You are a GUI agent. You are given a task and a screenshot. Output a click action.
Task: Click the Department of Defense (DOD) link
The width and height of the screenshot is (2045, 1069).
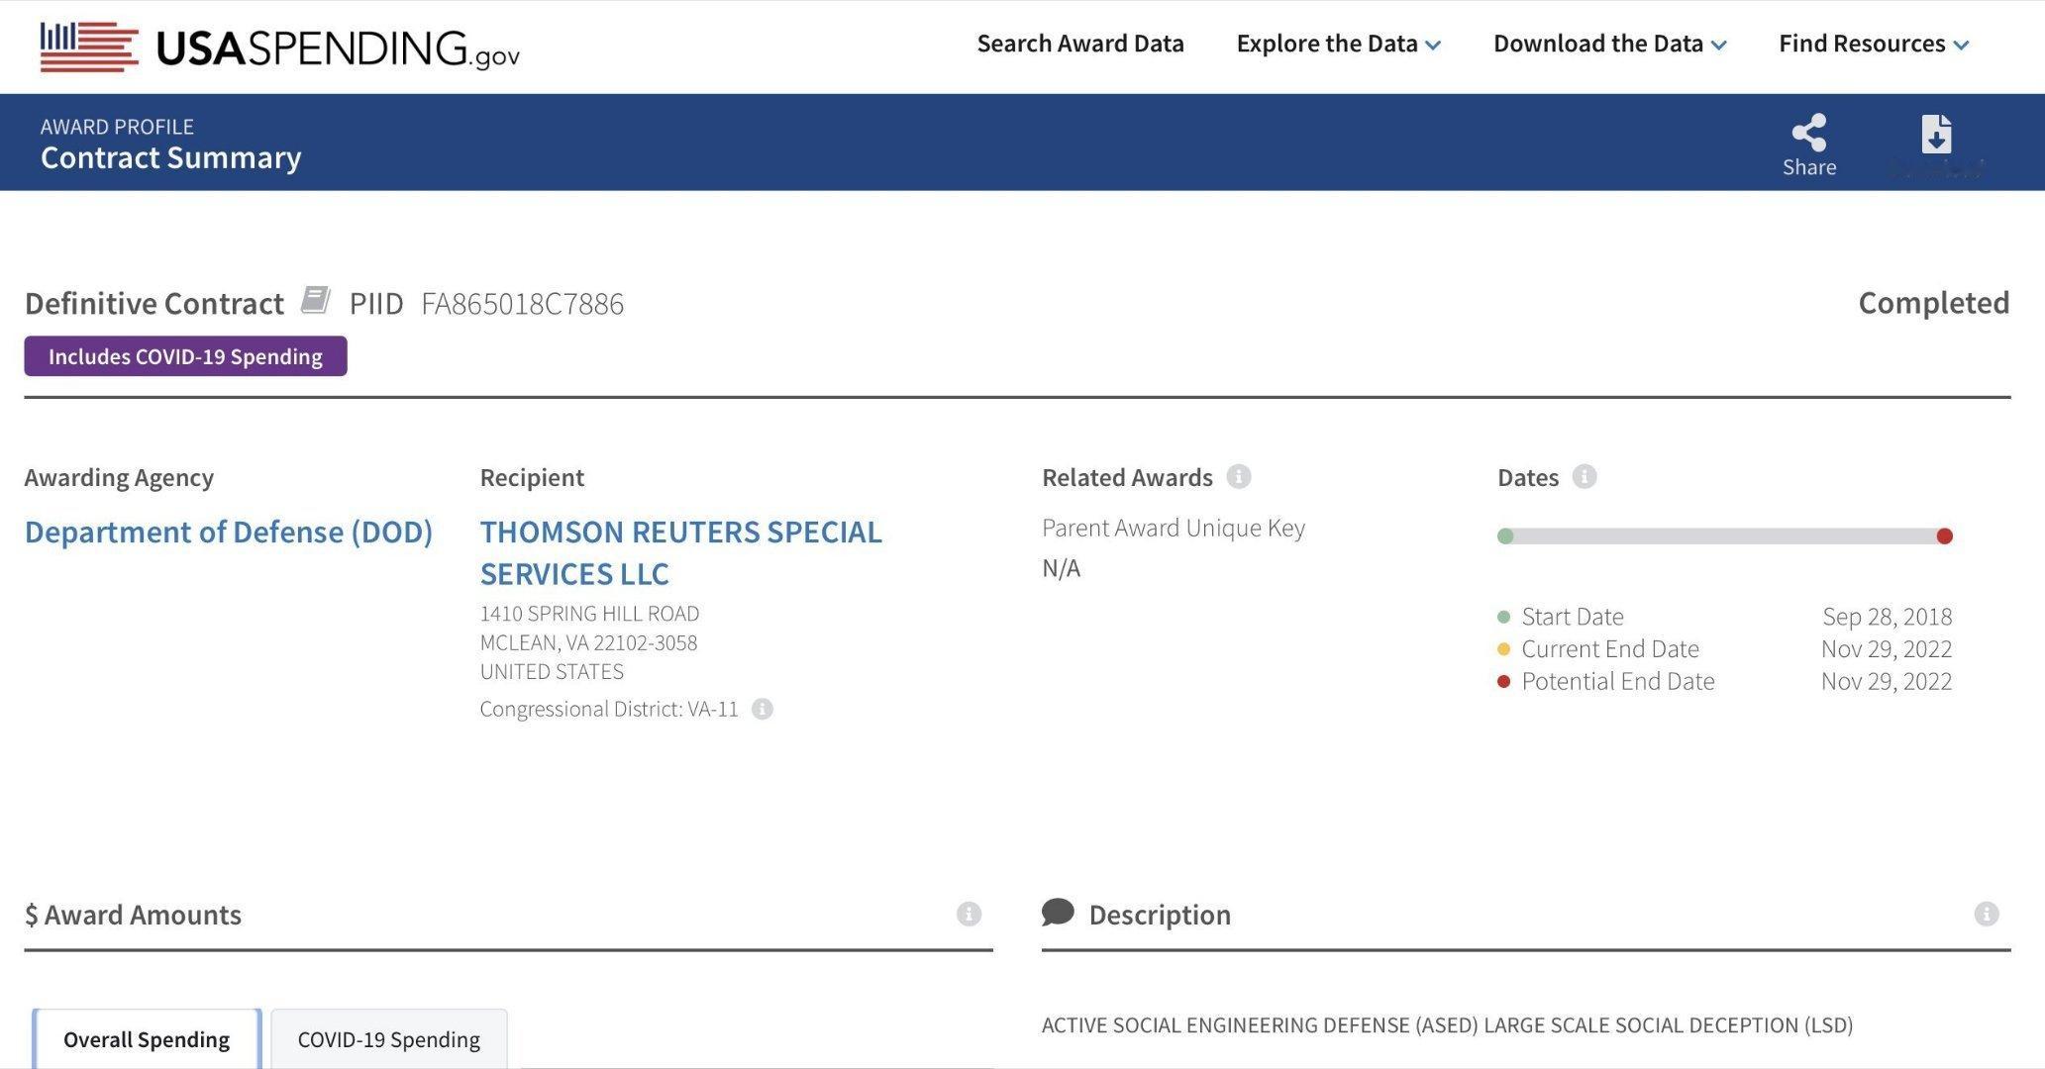pos(229,532)
